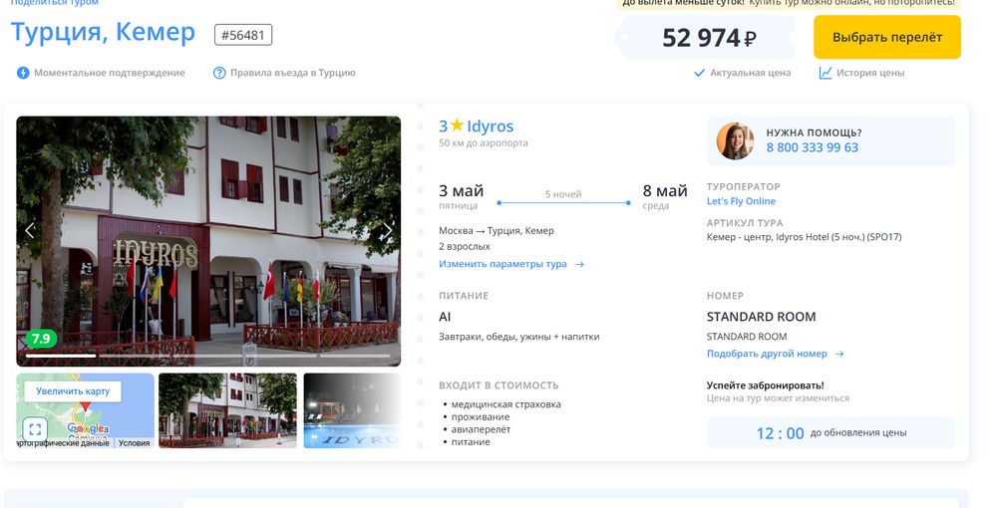Click the 2 взрослых guests text

pyautogui.click(x=465, y=246)
